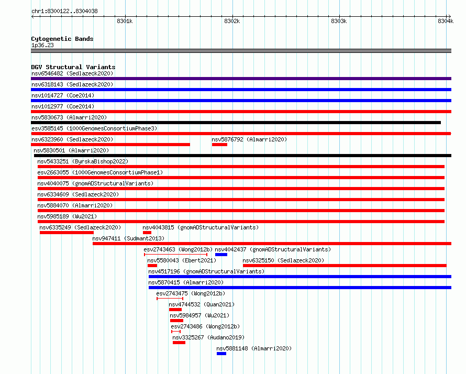
Task: Click the DGV Structural Variants track title
Action: 73,67
